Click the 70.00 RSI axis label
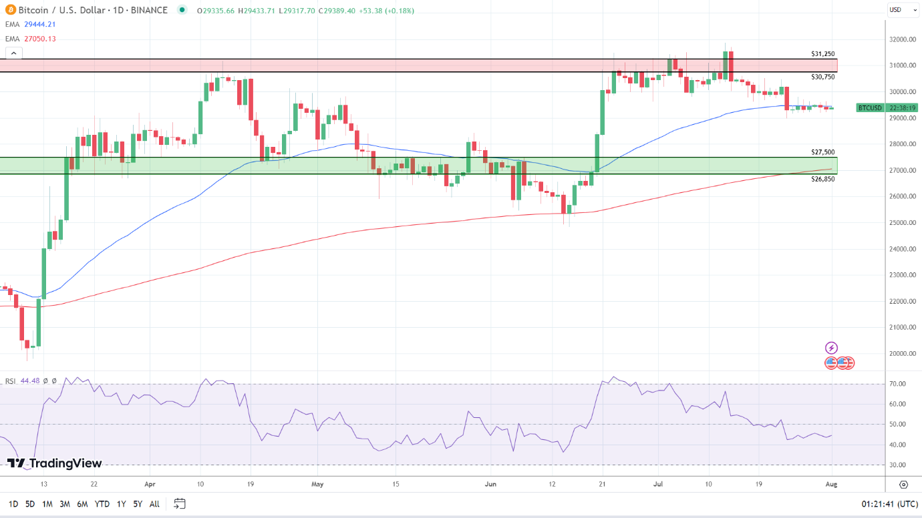Screen dimensions: 922x518 click(x=897, y=384)
